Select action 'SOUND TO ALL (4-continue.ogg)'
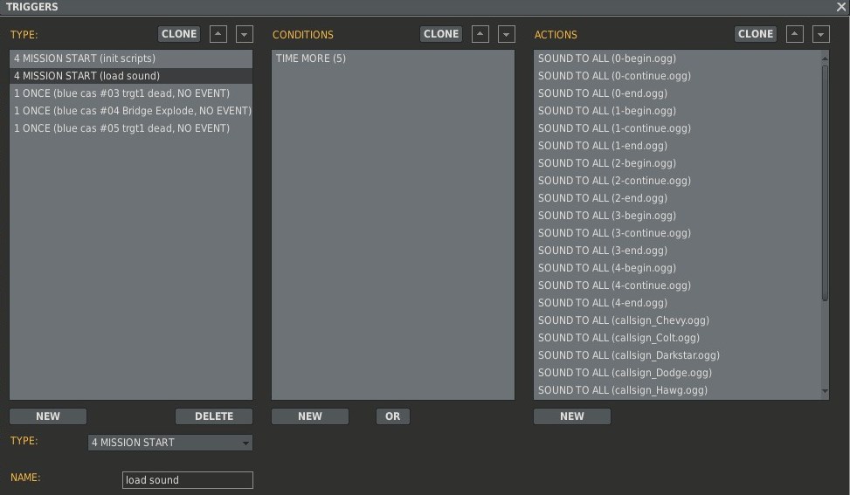The image size is (850, 495). 678,285
